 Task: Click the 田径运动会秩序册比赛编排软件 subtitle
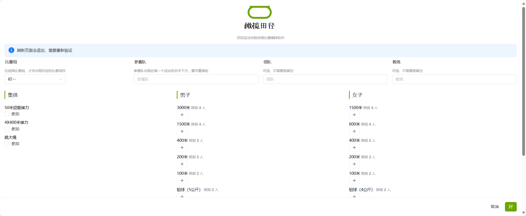point(261,38)
